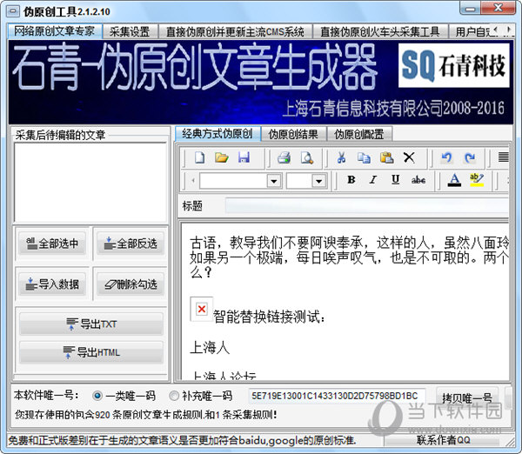The height and width of the screenshot is (454, 522).
Task: Toggle Bold formatting
Action: click(x=351, y=180)
